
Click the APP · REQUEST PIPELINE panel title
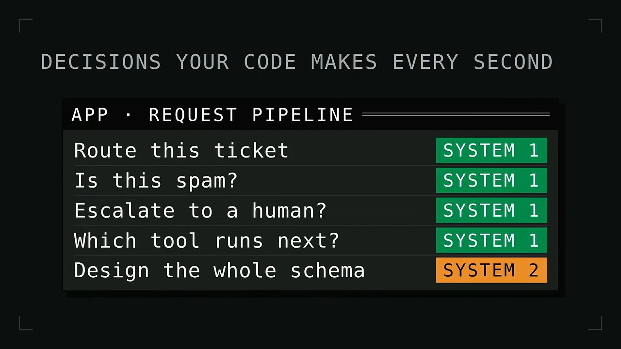[212, 115]
